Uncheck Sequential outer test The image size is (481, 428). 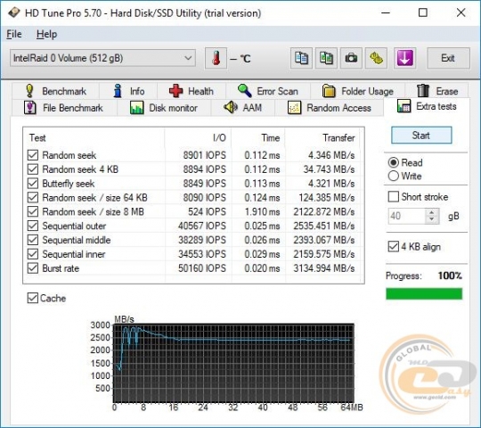click(x=33, y=226)
